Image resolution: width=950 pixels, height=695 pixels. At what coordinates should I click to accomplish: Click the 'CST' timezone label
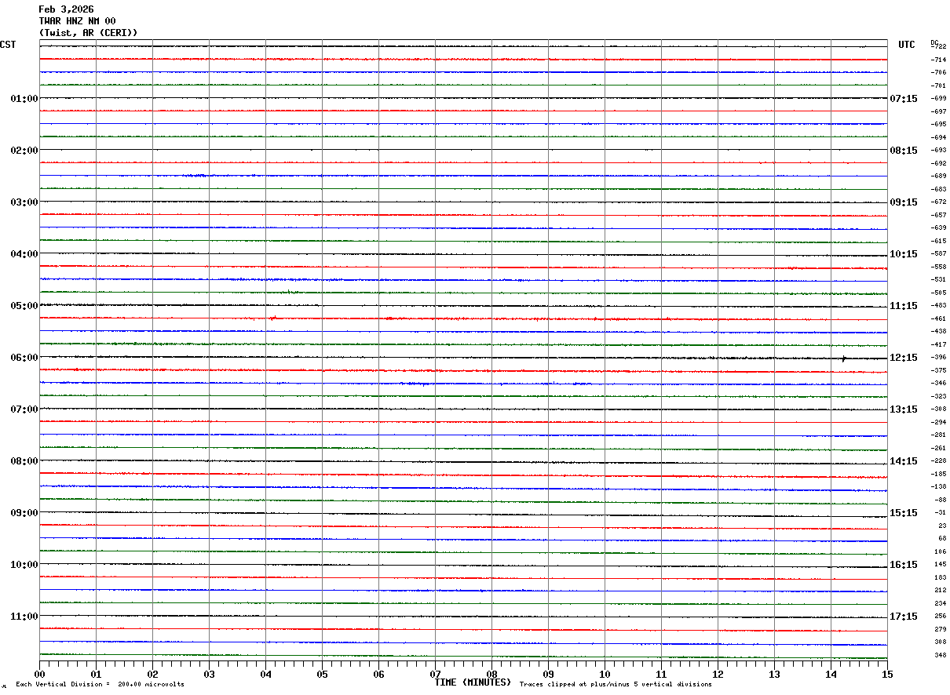8,45
